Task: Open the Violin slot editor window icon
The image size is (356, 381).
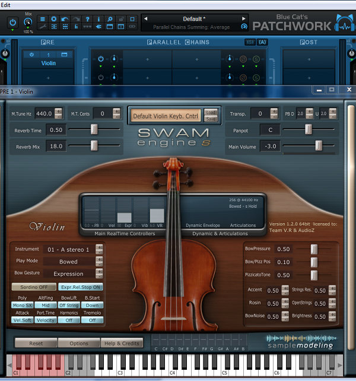Action: click(64, 55)
